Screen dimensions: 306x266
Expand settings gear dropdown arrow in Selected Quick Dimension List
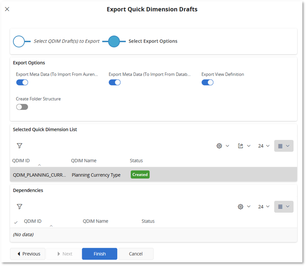[x=227, y=146]
